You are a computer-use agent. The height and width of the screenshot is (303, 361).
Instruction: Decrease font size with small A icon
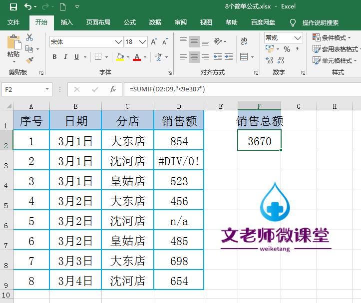pos(165,42)
